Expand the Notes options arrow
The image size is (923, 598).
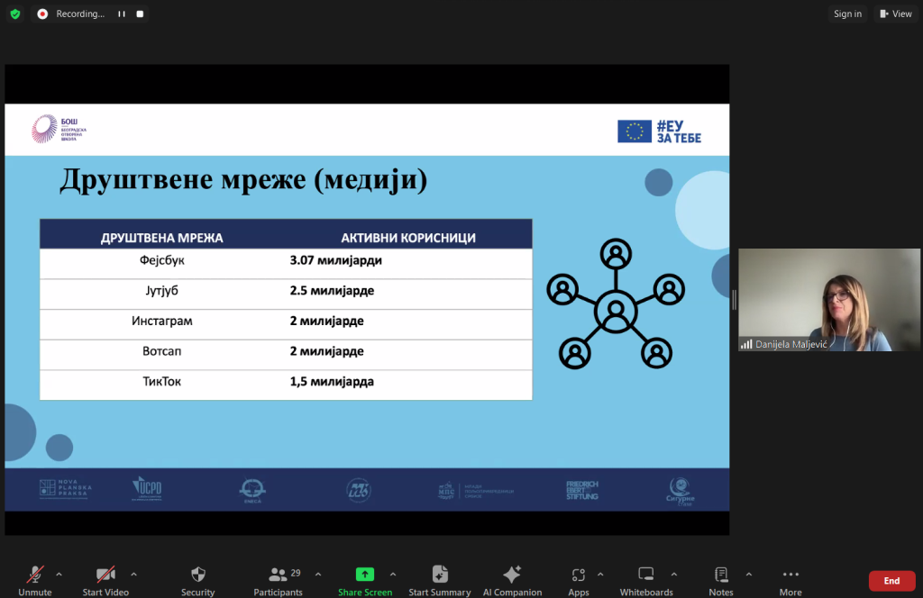pos(749,575)
